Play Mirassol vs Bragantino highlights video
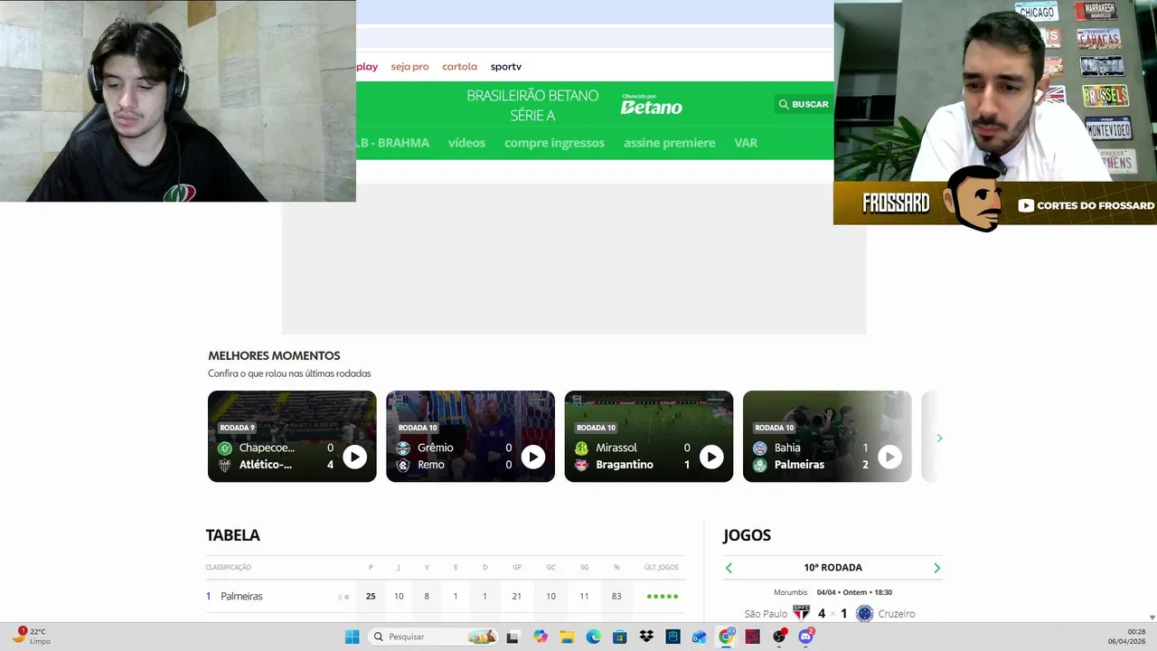Viewport: 1157px width, 651px height. (711, 457)
